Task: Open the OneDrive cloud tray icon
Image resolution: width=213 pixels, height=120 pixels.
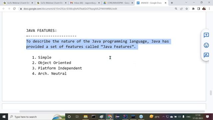Action: (171, 117)
